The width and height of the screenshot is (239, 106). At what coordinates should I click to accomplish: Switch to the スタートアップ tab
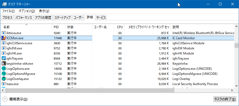(62, 17)
